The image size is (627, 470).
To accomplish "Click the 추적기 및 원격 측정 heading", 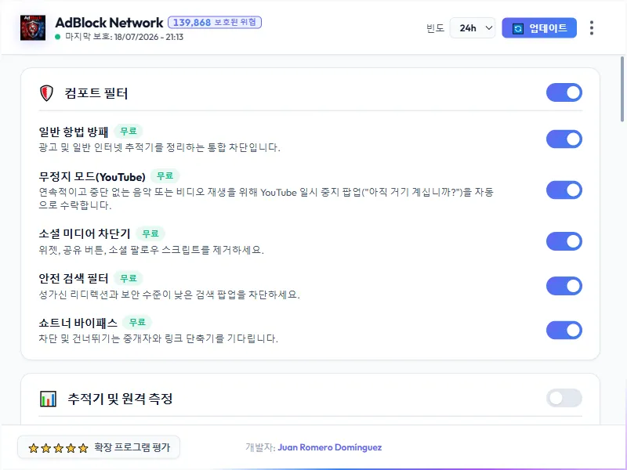I will [120, 399].
